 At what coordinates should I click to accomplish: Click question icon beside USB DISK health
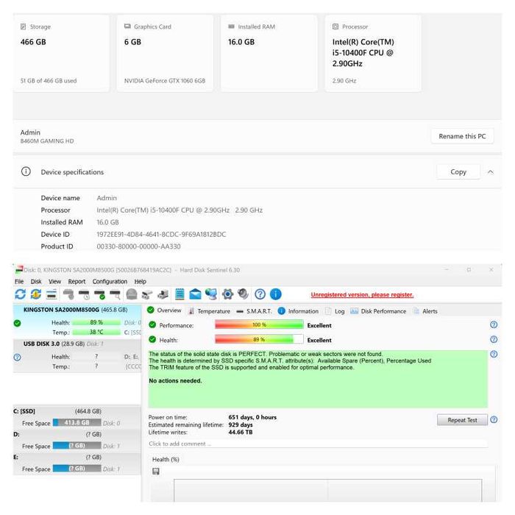(18, 357)
